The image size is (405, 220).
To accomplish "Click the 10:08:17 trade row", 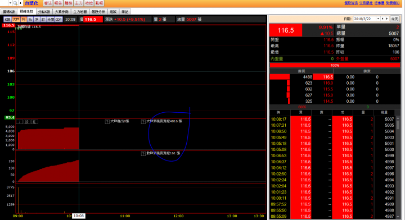I will tap(332, 120).
